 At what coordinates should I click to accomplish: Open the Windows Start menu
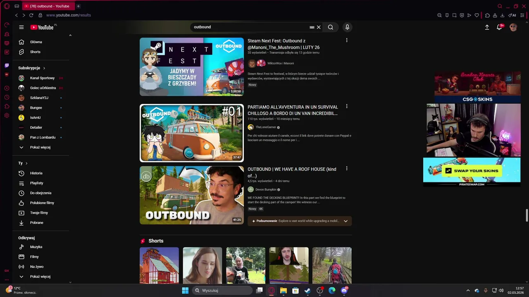(185, 290)
